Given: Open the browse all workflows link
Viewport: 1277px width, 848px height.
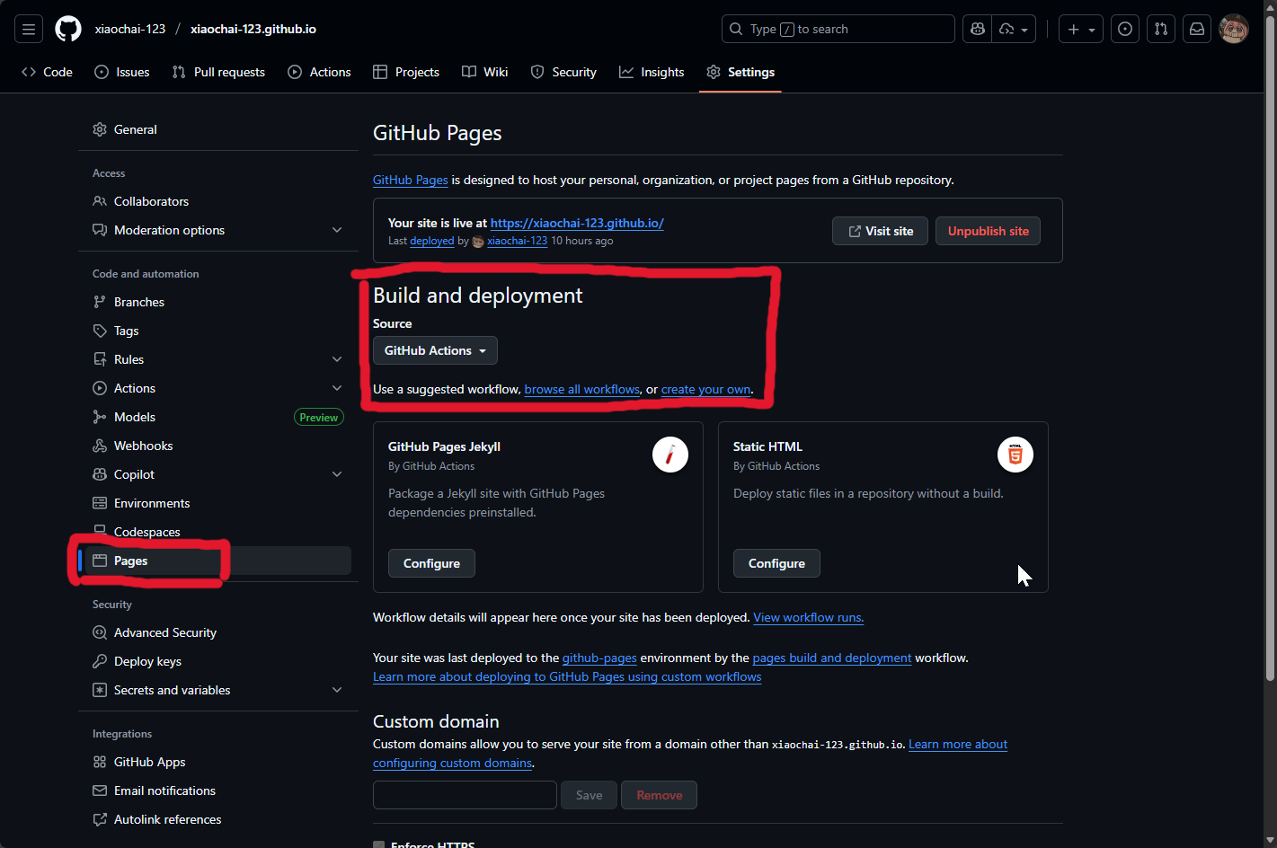Looking at the screenshot, I should click(x=581, y=389).
